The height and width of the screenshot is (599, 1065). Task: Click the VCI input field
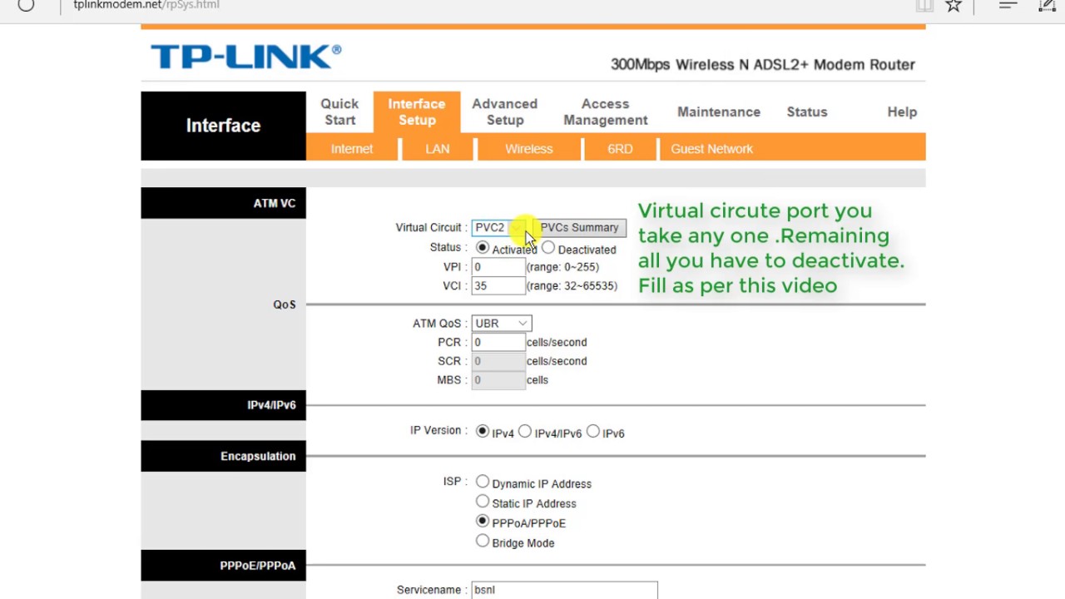pyautogui.click(x=498, y=286)
